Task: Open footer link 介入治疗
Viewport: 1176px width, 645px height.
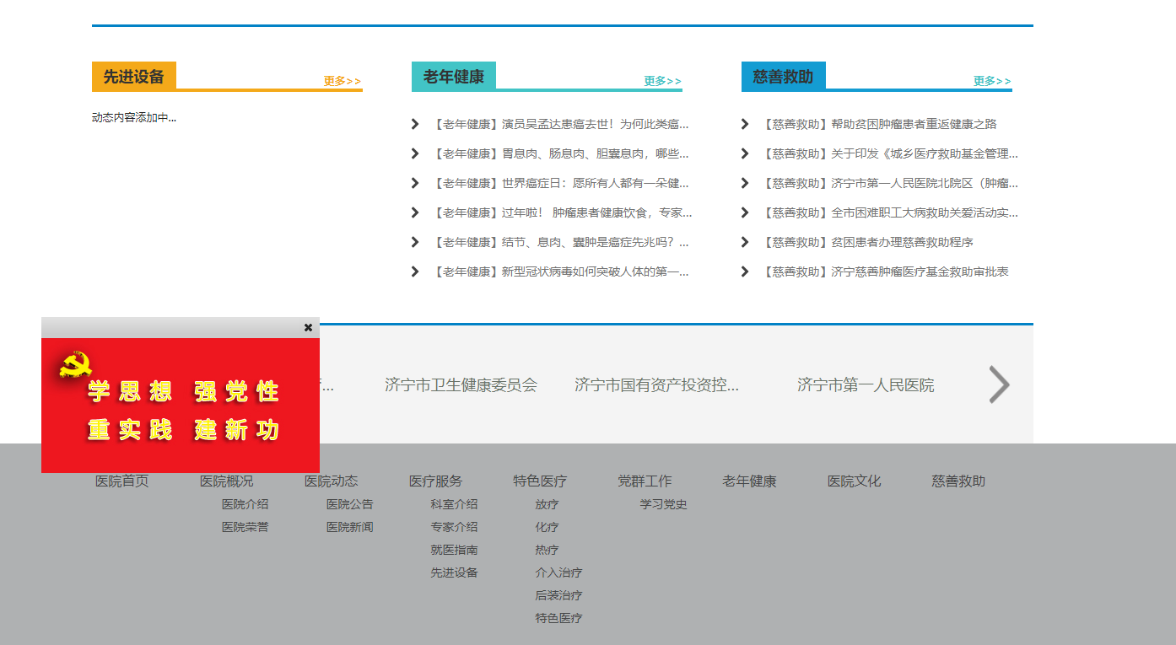Action: tap(558, 572)
